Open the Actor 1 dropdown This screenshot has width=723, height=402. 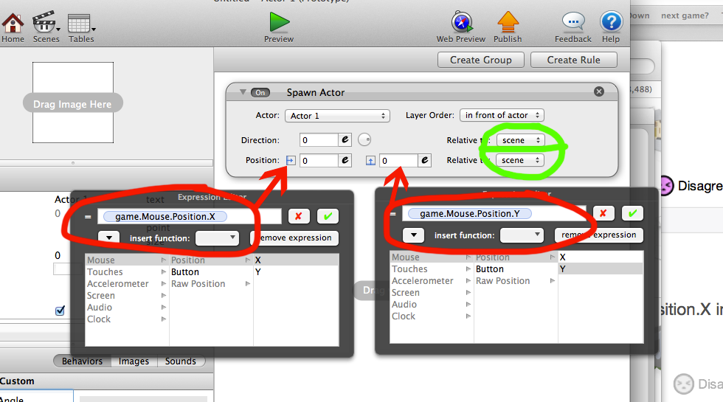(x=336, y=116)
